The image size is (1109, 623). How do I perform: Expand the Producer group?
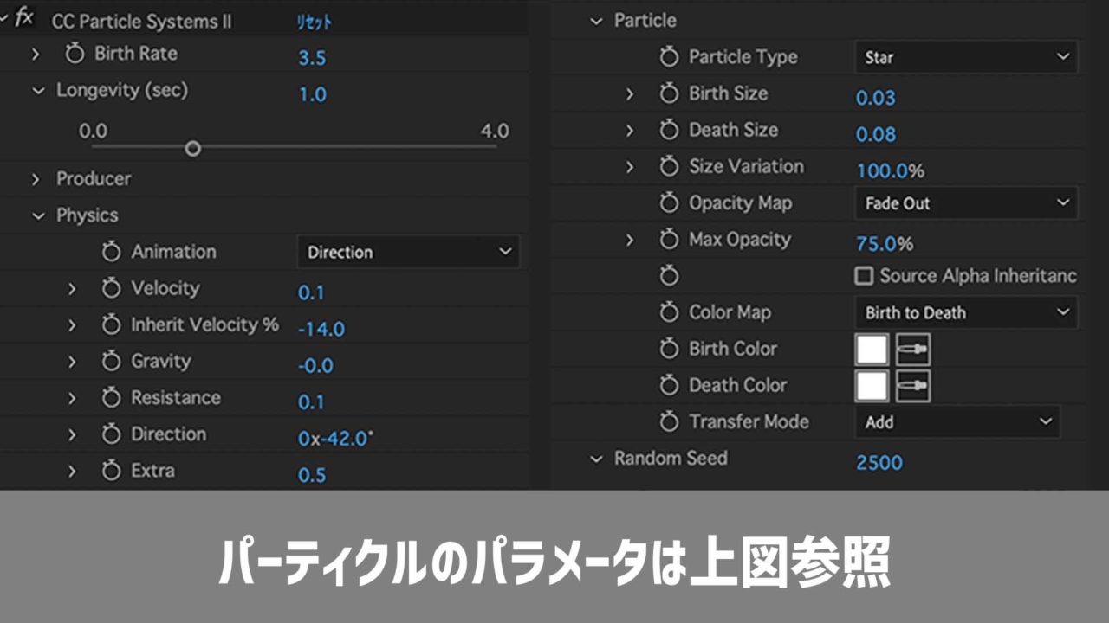pos(36,179)
